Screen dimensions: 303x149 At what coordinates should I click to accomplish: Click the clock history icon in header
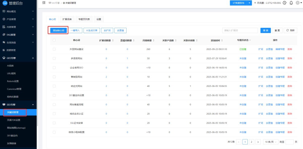285,3
